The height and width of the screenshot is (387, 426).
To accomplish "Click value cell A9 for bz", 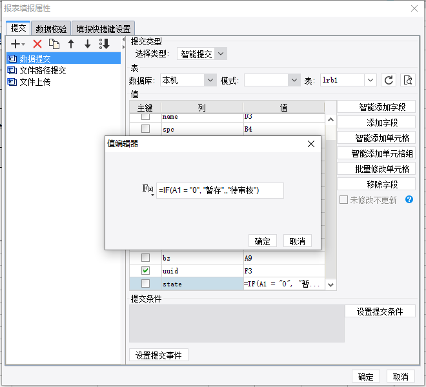I will pyautogui.click(x=284, y=258).
